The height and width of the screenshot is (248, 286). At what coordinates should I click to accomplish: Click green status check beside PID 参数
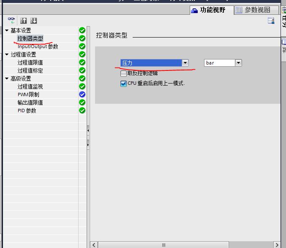pyautogui.click(x=82, y=111)
